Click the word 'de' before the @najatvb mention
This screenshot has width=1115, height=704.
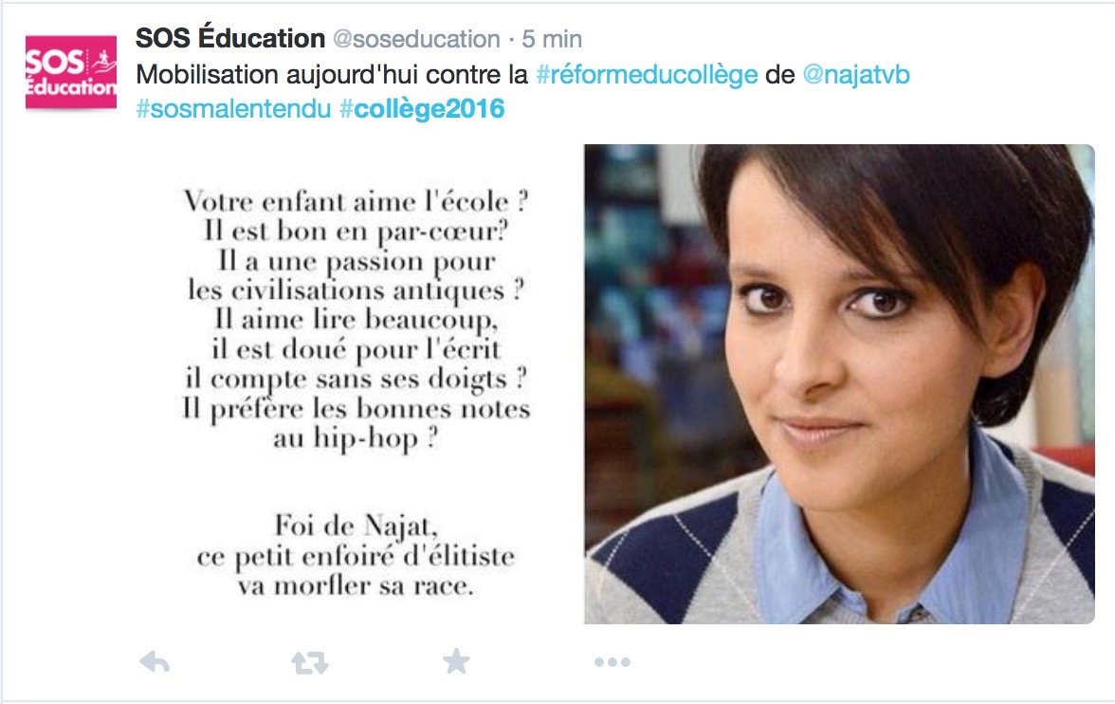tap(780, 75)
